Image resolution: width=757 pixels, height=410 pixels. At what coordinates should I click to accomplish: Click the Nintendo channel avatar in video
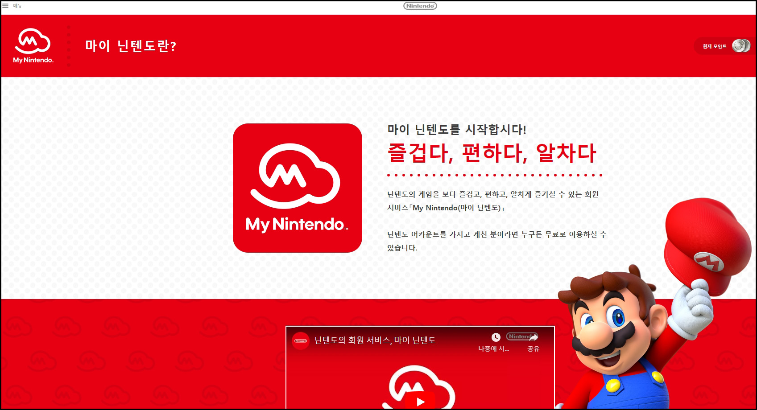coord(301,340)
